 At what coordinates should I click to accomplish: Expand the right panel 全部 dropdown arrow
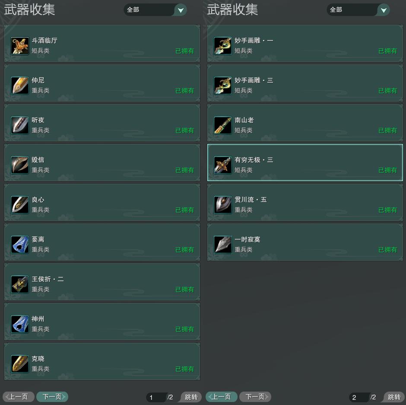point(384,10)
